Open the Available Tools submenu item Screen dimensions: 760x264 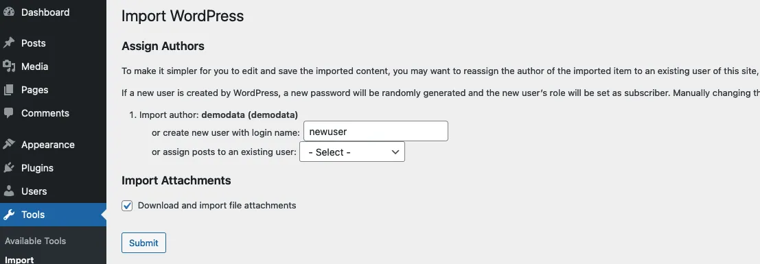coord(36,241)
